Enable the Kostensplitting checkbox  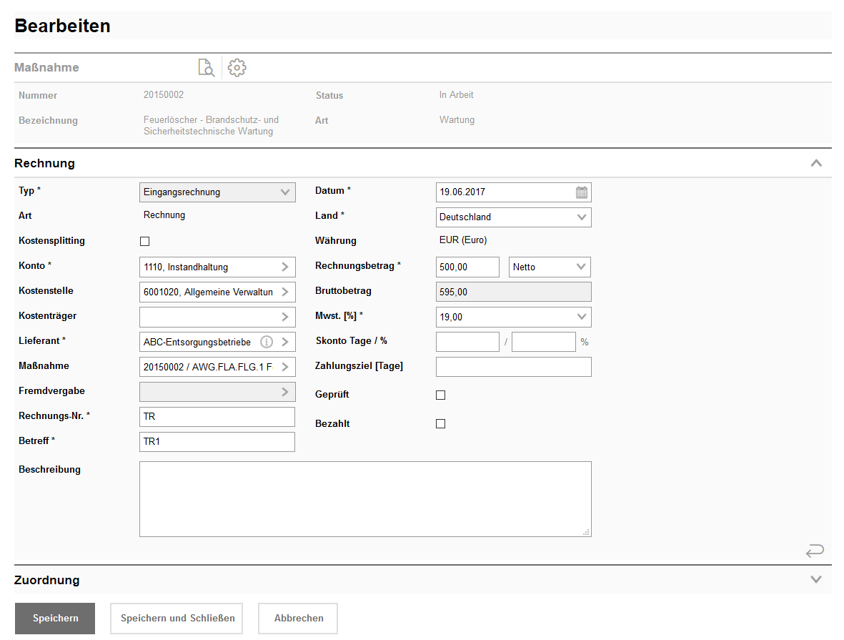coord(144,242)
